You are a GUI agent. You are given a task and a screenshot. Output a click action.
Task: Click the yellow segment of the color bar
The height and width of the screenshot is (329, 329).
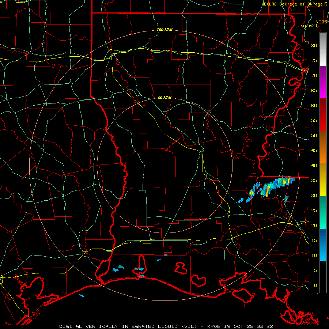tap(323, 180)
